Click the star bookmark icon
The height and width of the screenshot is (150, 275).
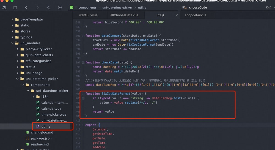click(49, 8)
